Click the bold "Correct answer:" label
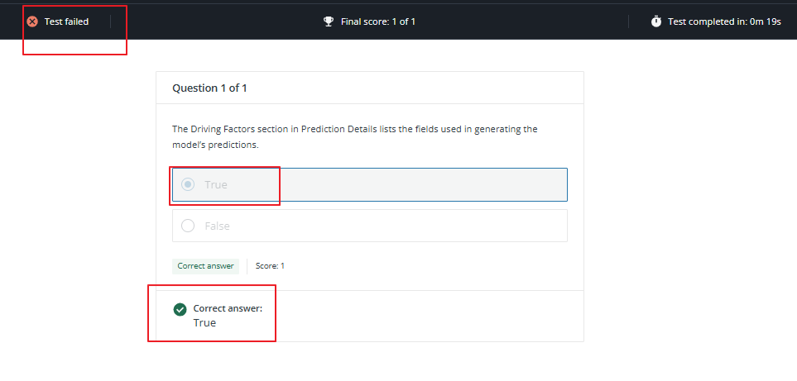797x381 pixels. (228, 308)
